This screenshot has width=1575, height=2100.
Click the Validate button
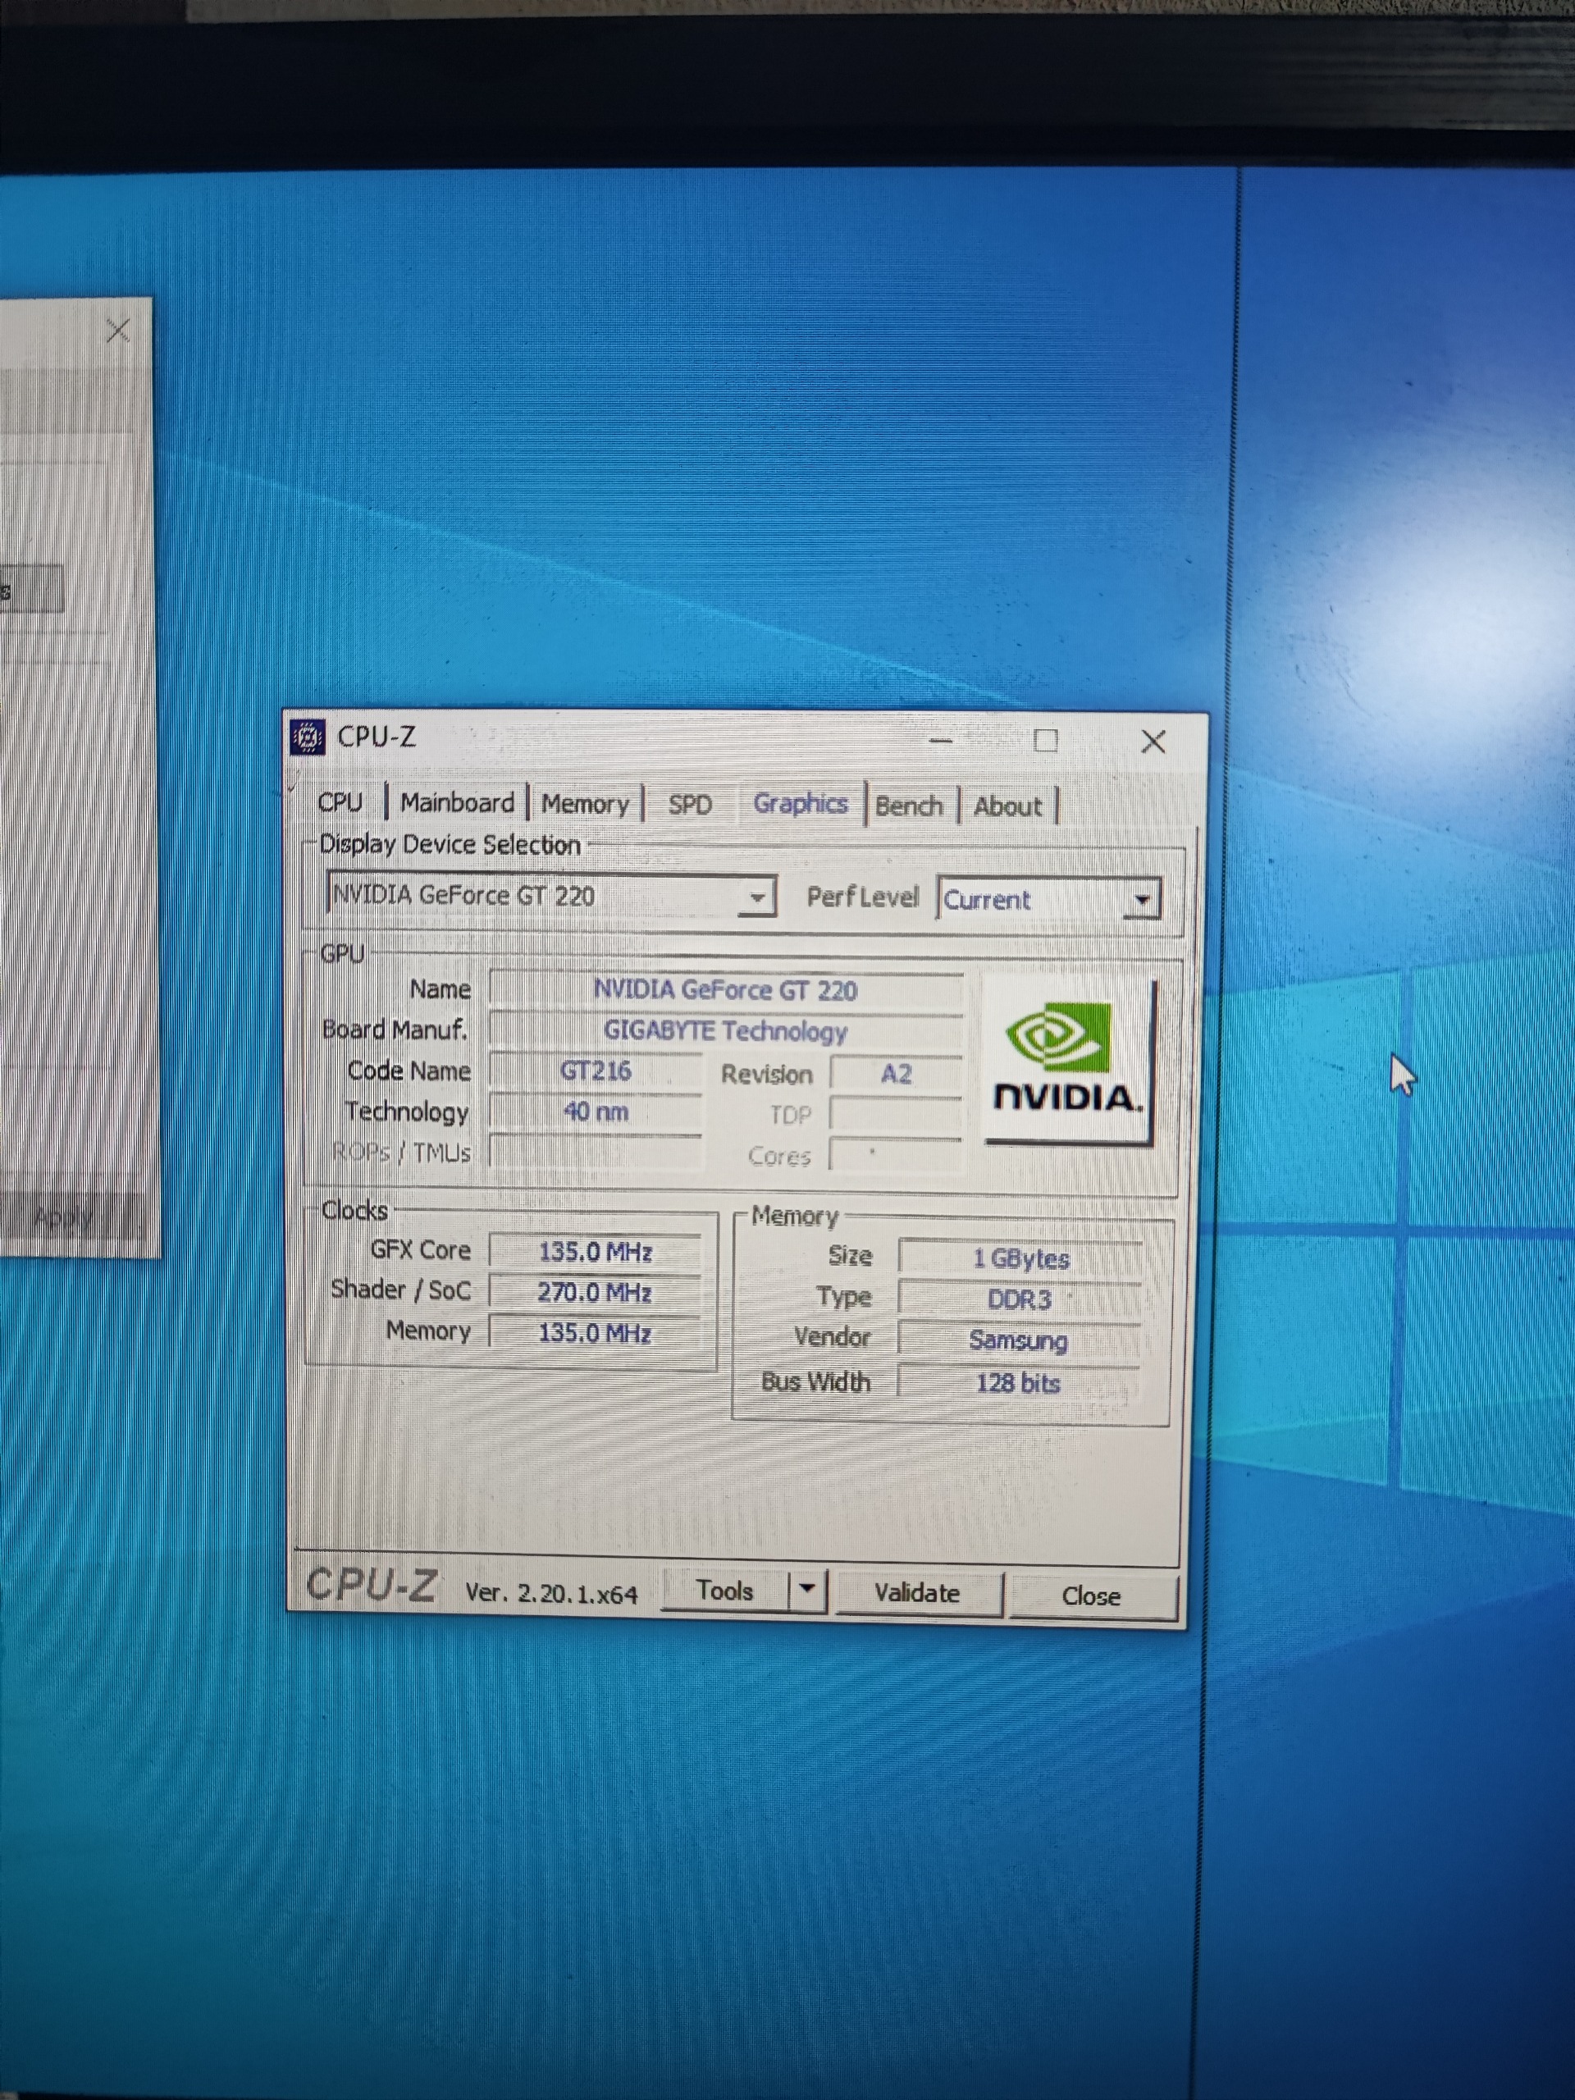point(916,1593)
